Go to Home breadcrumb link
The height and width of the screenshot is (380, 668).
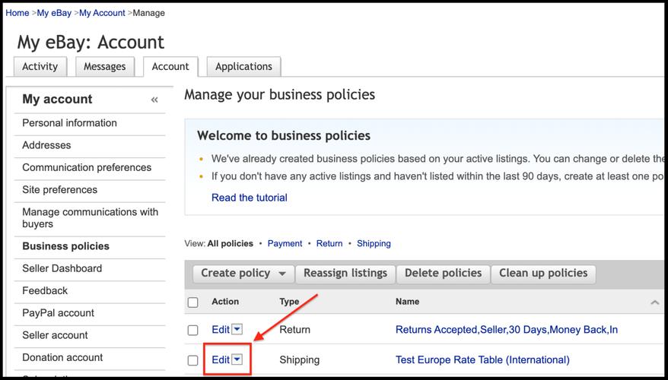[17, 13]
